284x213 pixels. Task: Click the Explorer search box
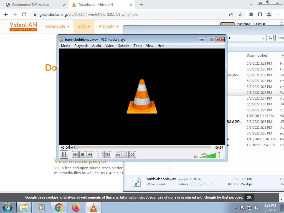point(280,38)
